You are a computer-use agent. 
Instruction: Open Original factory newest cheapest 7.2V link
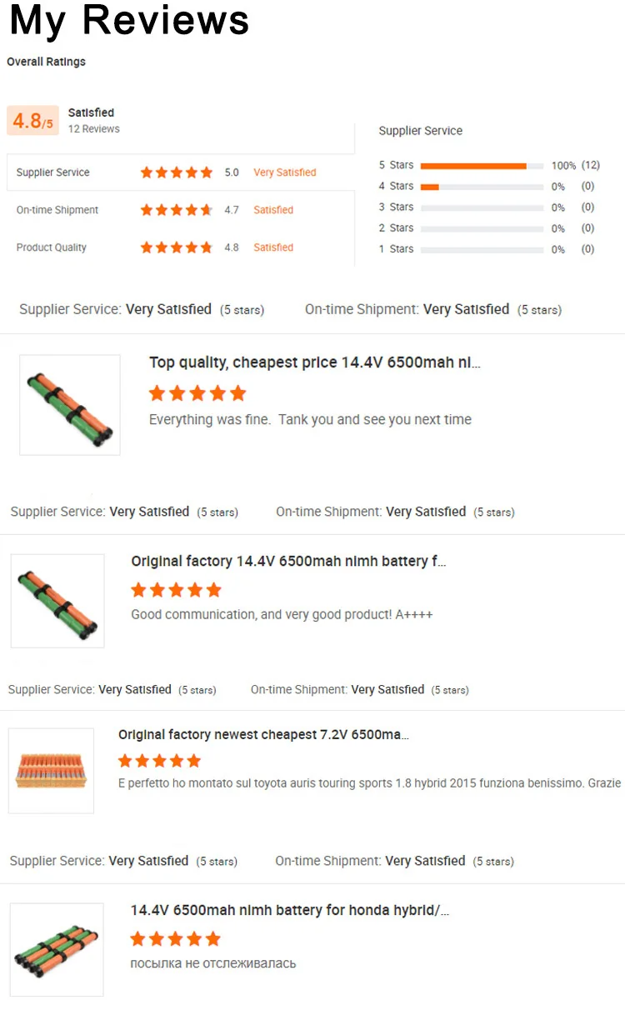[x=263, y=735]
